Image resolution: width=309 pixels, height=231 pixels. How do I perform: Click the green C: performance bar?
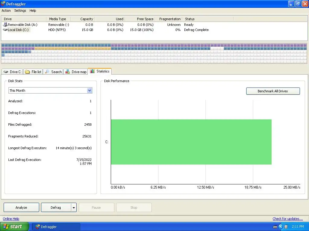(191, 142)
